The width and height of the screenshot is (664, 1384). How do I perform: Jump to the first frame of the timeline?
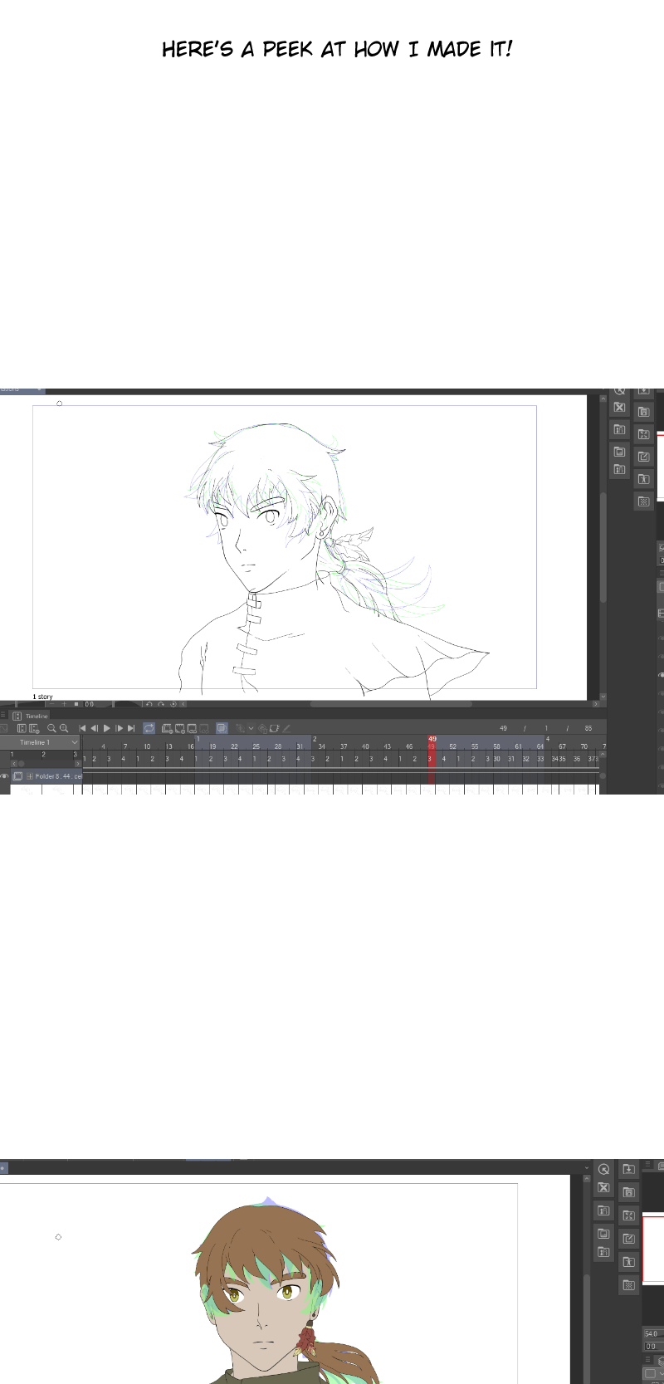(82, 728)
